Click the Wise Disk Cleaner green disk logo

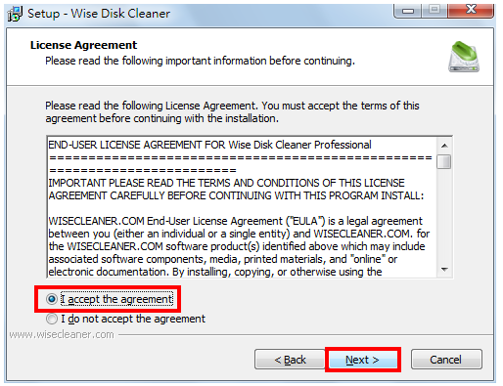click(464, 57)
